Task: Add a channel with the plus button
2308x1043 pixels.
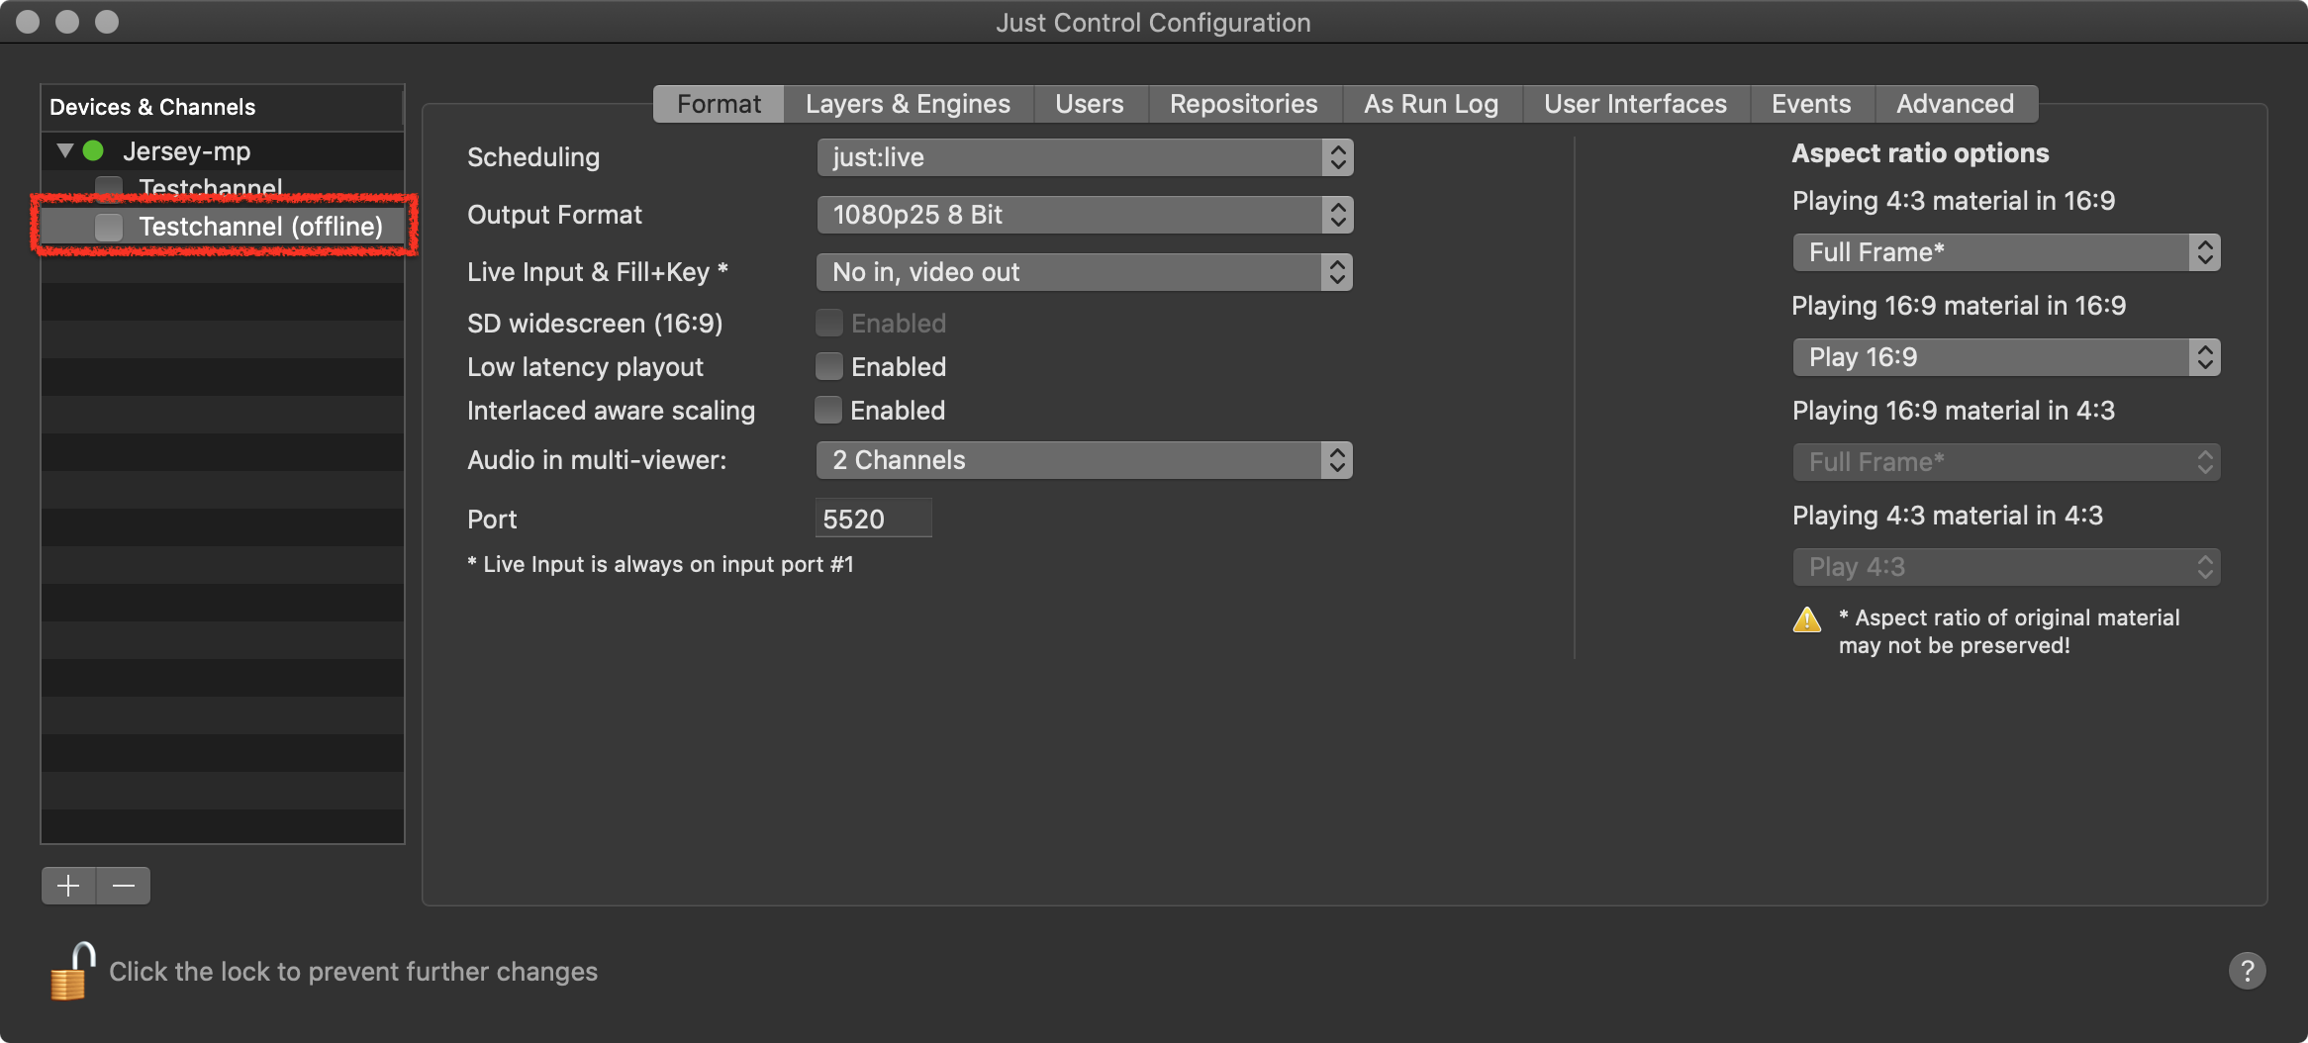Action: [x=68, y=886]
